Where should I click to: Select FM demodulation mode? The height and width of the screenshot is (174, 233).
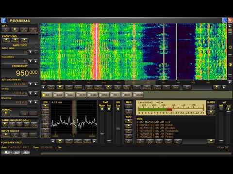[116, 95]
